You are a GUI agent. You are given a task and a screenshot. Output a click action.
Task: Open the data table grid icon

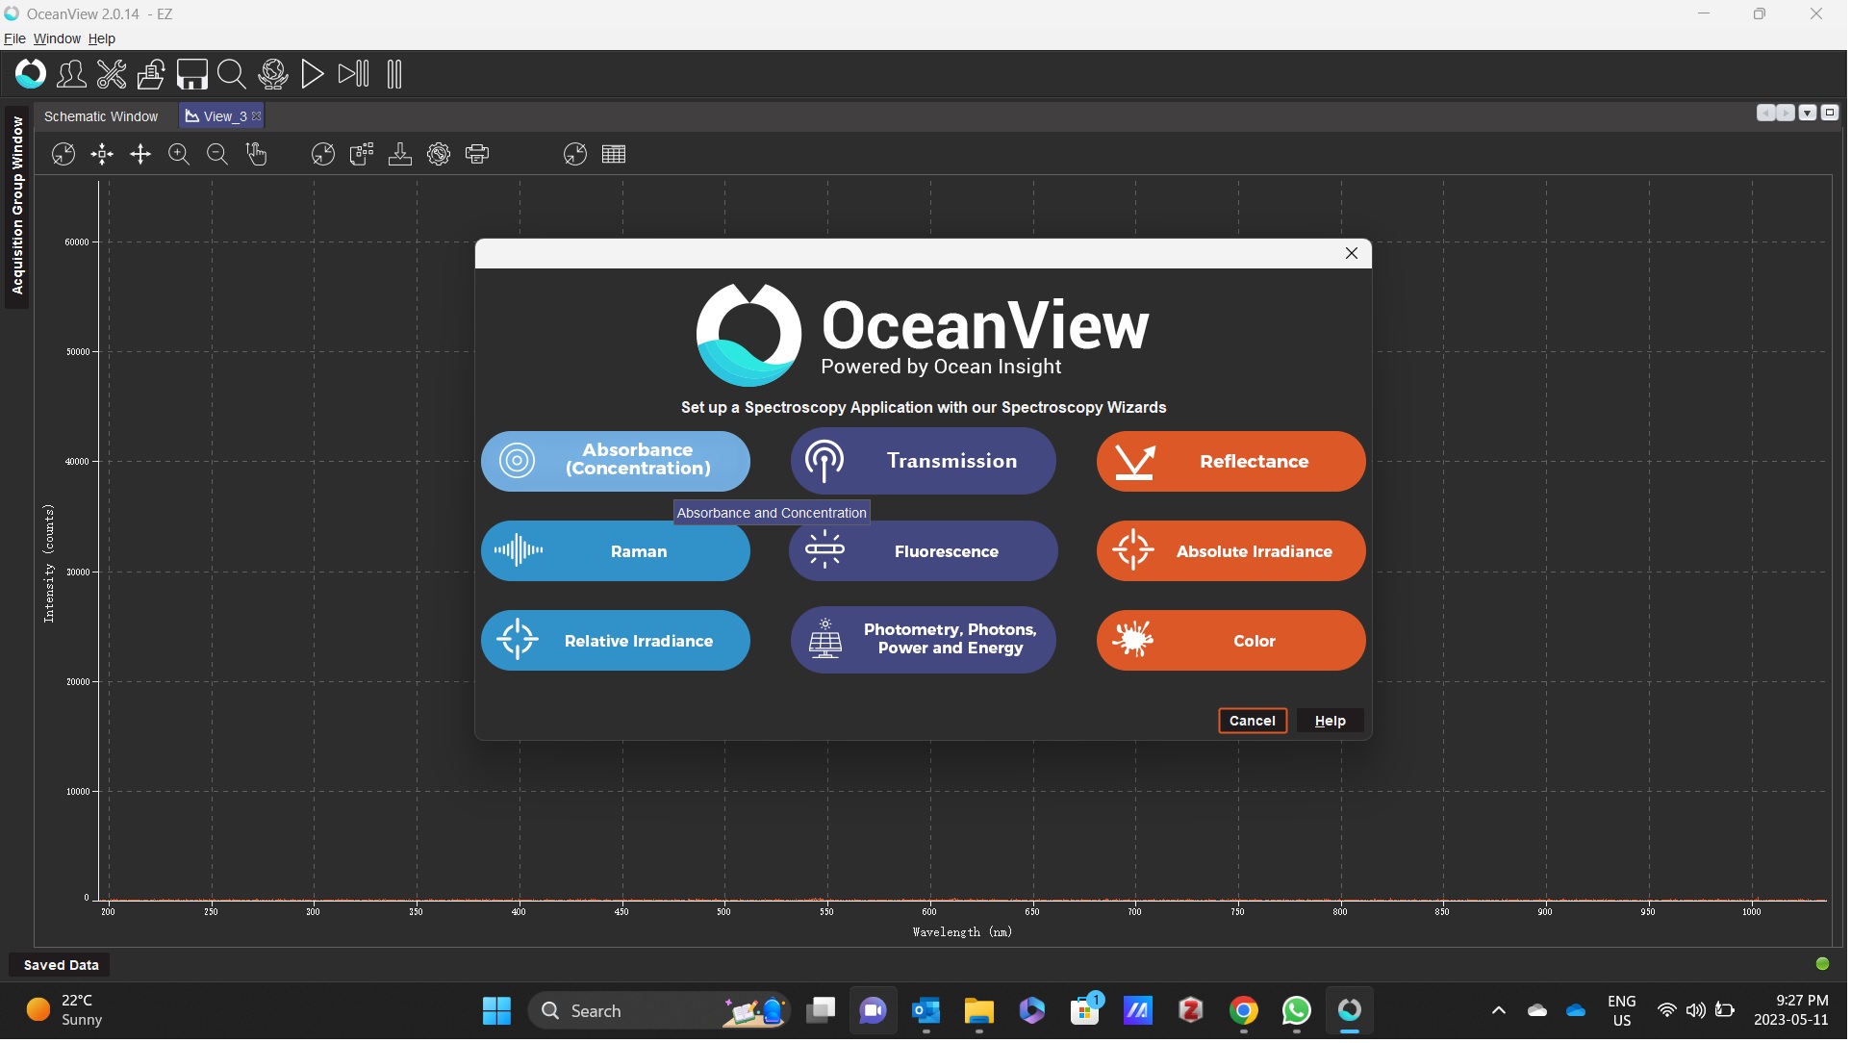tap(615, 154)
